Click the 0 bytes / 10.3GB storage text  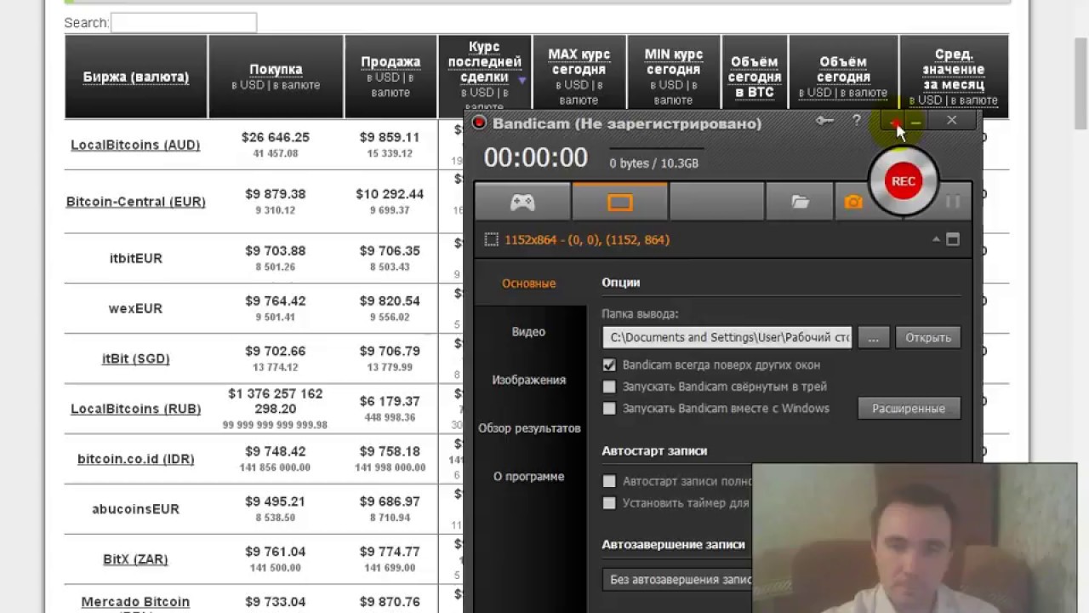[654, 163]
